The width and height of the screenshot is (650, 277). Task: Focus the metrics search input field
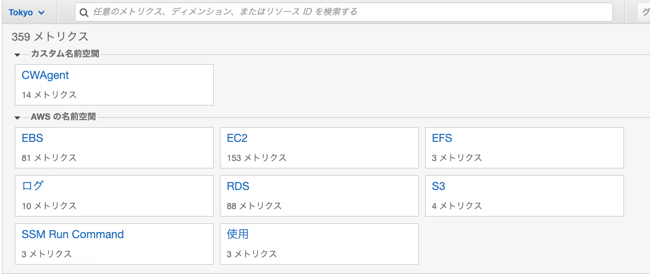[x=344, y=12]
